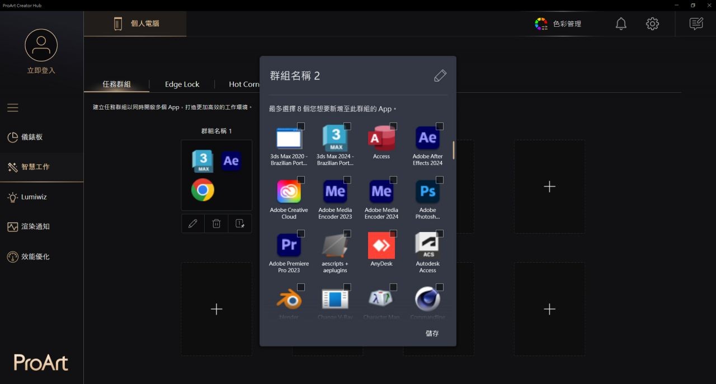Expand the hamburger menu in the sidebar
This screenshot has width=716, height=384.
[x=13, y=108]
